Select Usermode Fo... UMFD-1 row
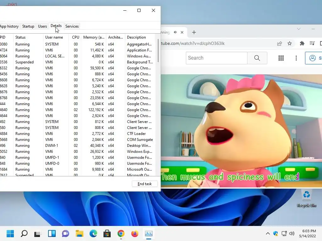Screen dimensions: 322x241 [x=78, y=158]
